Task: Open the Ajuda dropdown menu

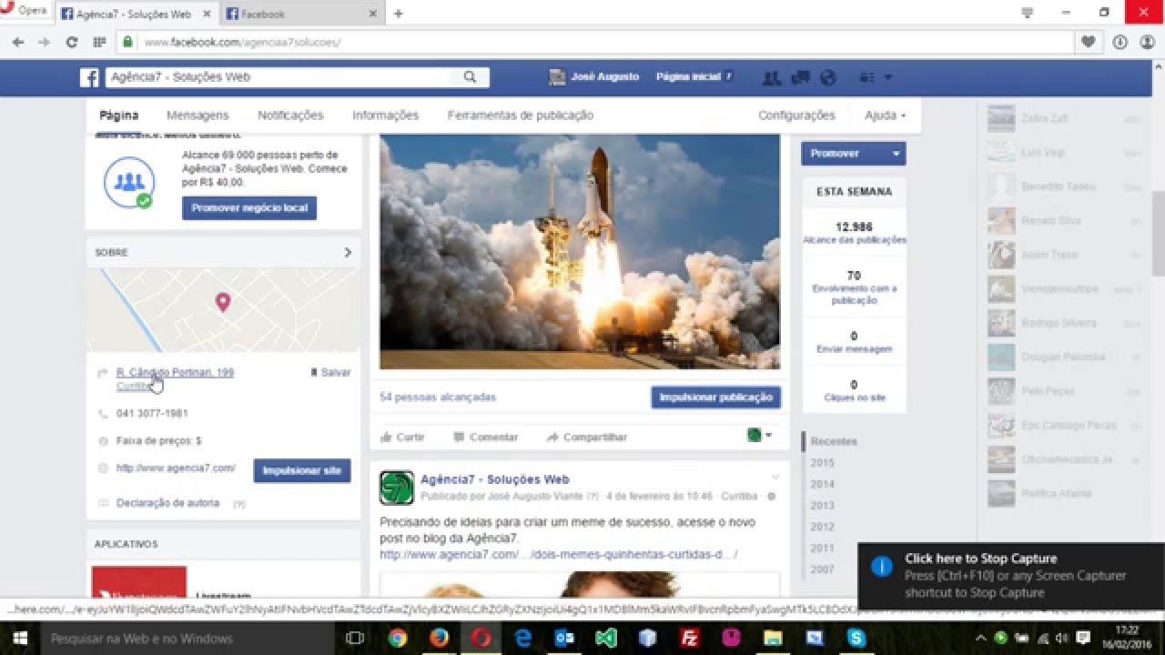Action: coord(885,116)
